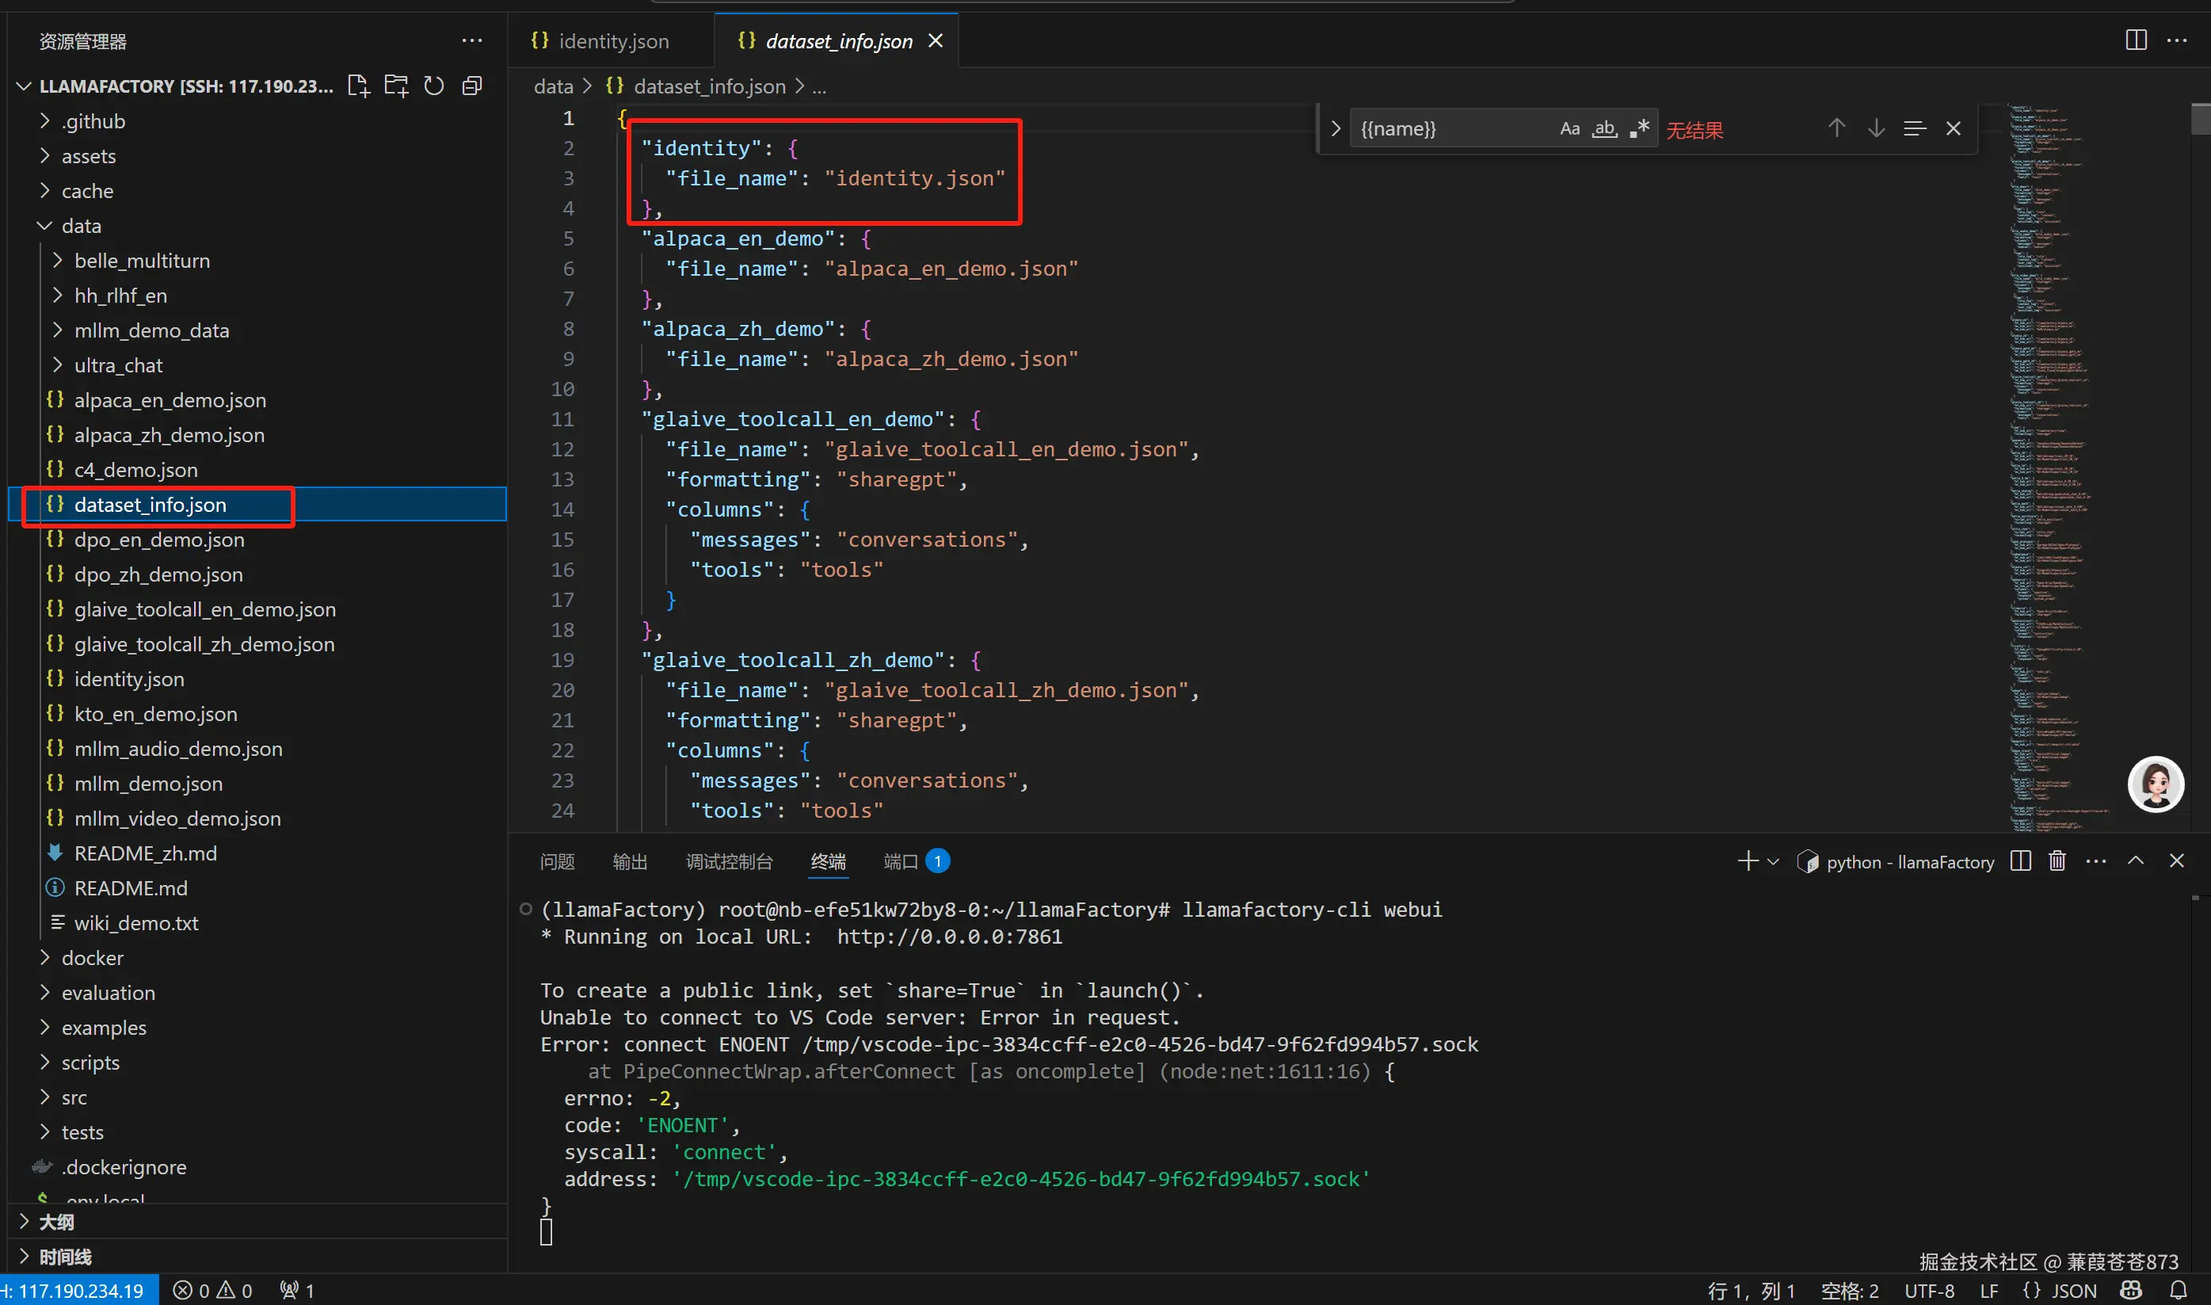Kill terminal with the trash icon
Screen dimensions: 2211x1305
coord(2057,861)
